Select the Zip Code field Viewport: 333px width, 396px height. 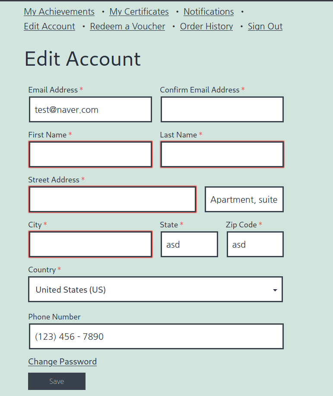[255, 244]
